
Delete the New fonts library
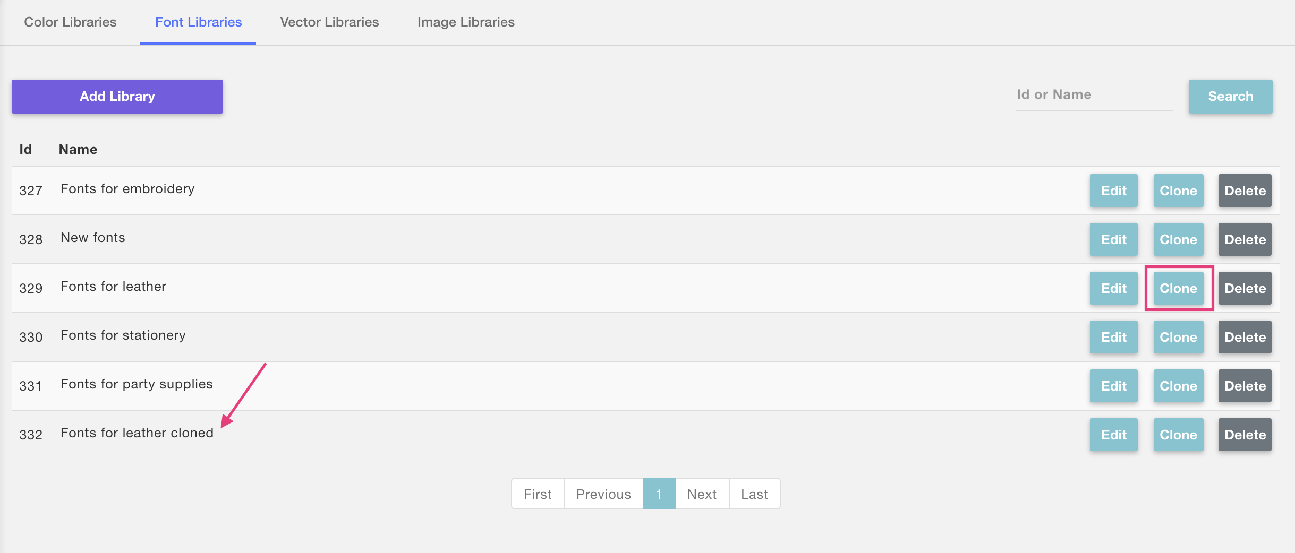coord(1245,239)
